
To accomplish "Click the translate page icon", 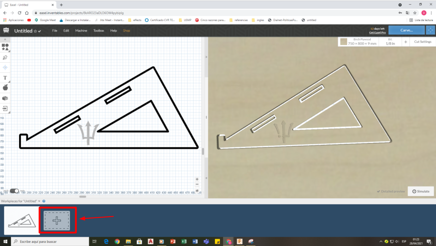I will tap(407, 13).
